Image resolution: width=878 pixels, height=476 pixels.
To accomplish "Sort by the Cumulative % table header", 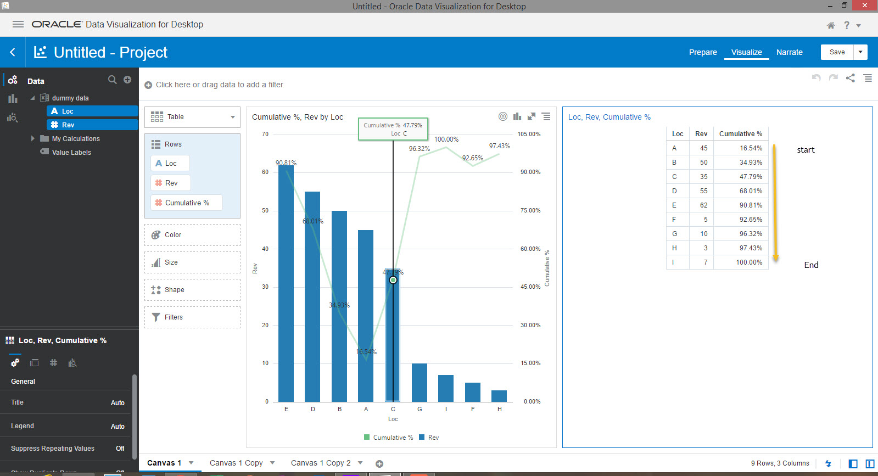I will coord(740,134).
